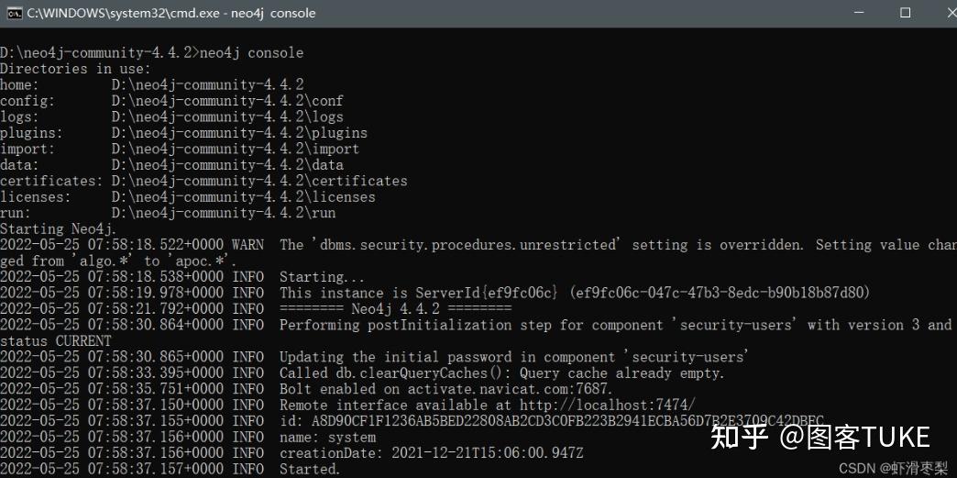Click the plugins directory path
Screen dimensions: 957x478
click(x=240, y=133)
